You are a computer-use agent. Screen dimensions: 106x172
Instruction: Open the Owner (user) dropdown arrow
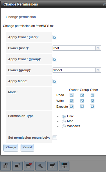coord(98,48)
